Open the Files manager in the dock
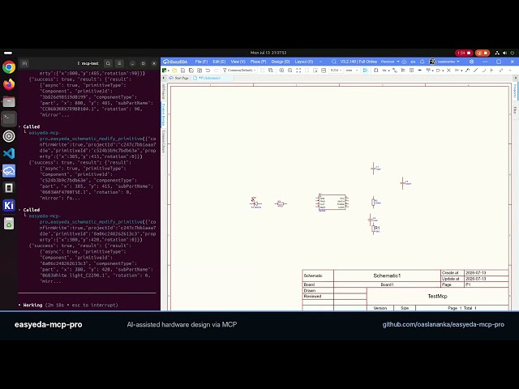The width and height of the screenshot is (519, 389). coord(9,101)
